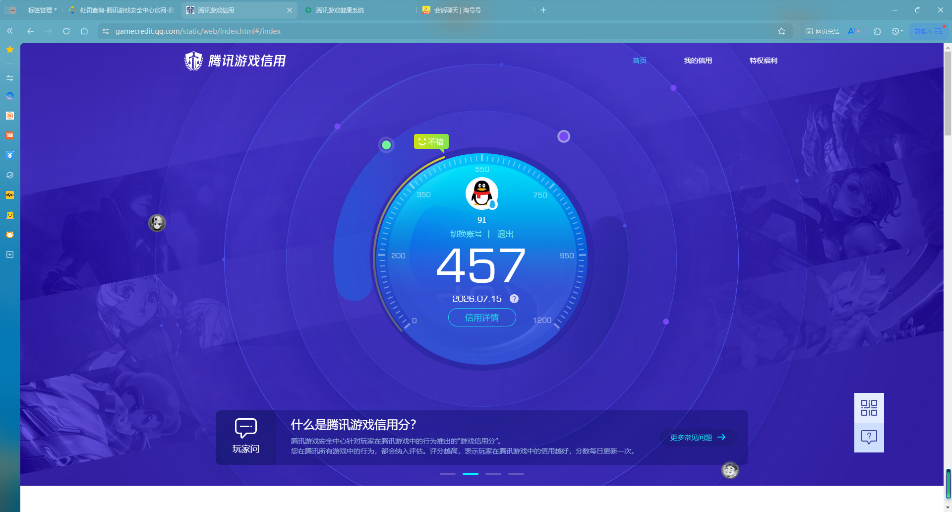Click the question feedback floating button

tap(869, 438)
